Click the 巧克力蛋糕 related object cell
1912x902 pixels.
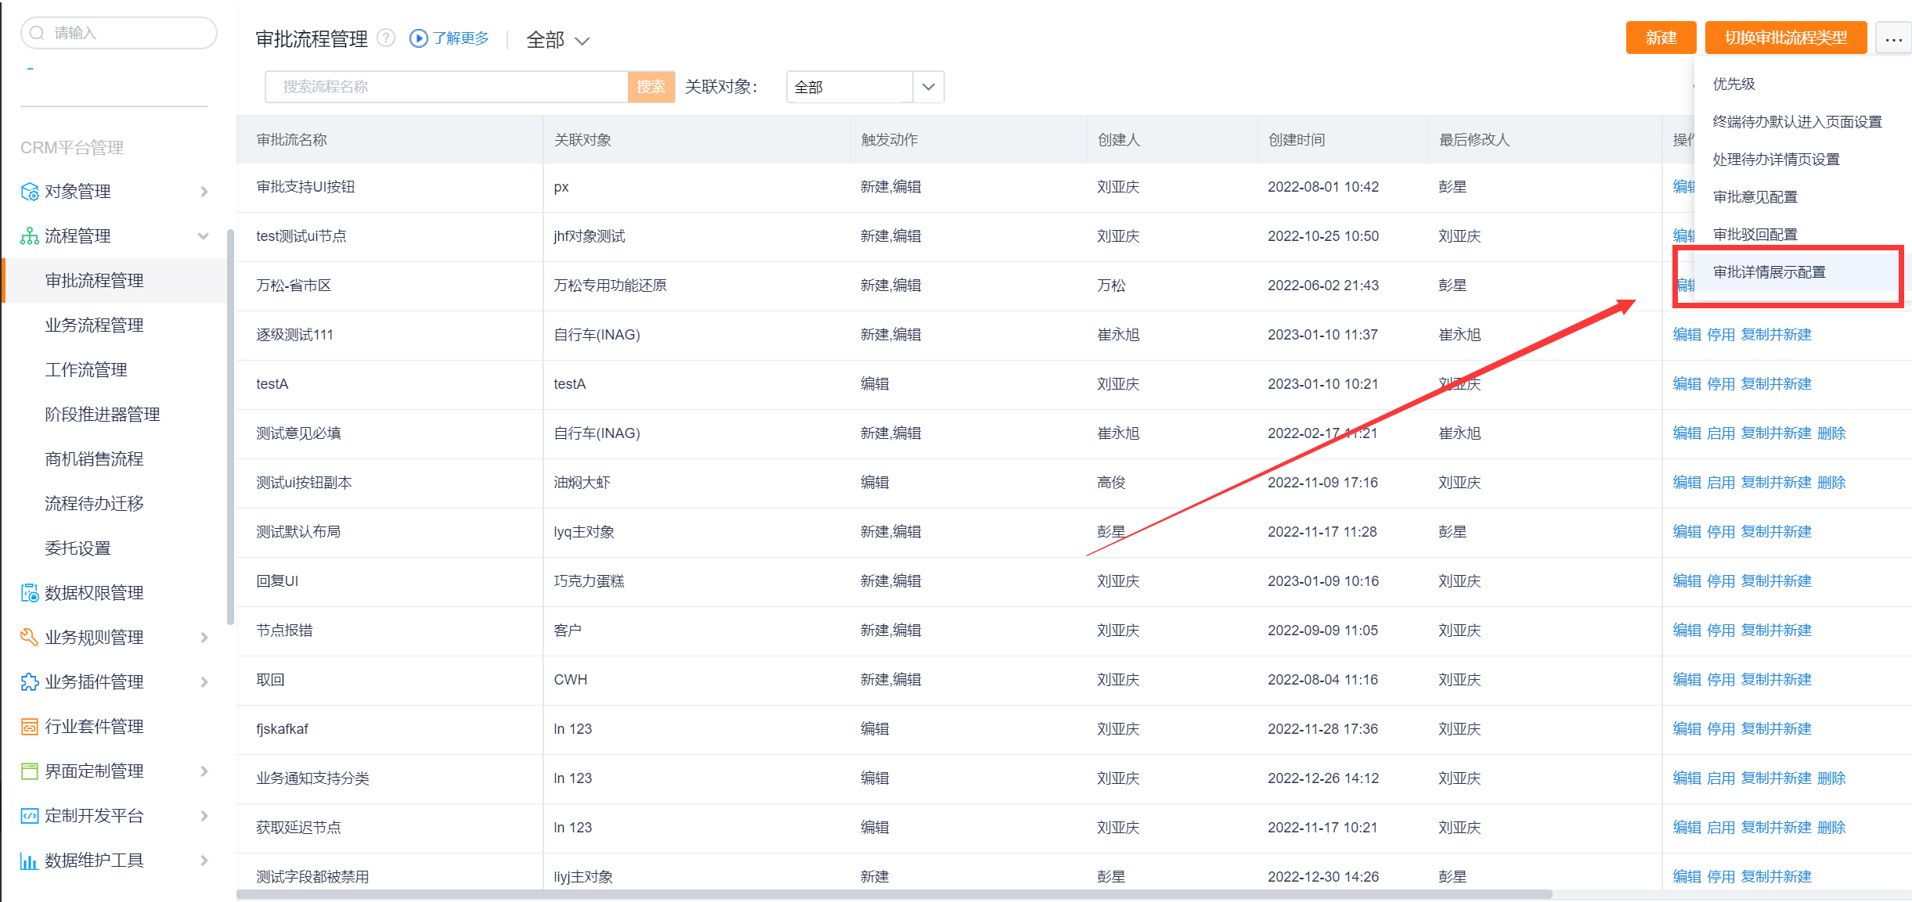[x=589, y=581]
